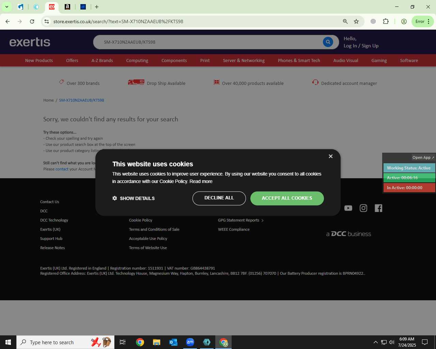Open Terms of Website Use link
Screen dimensions: 436x349
(x=148, y=248)
